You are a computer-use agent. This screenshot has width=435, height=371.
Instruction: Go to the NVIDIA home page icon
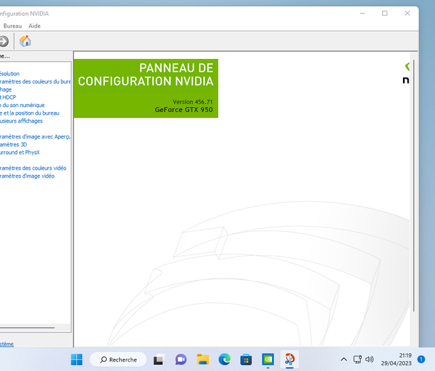point(25,41)
